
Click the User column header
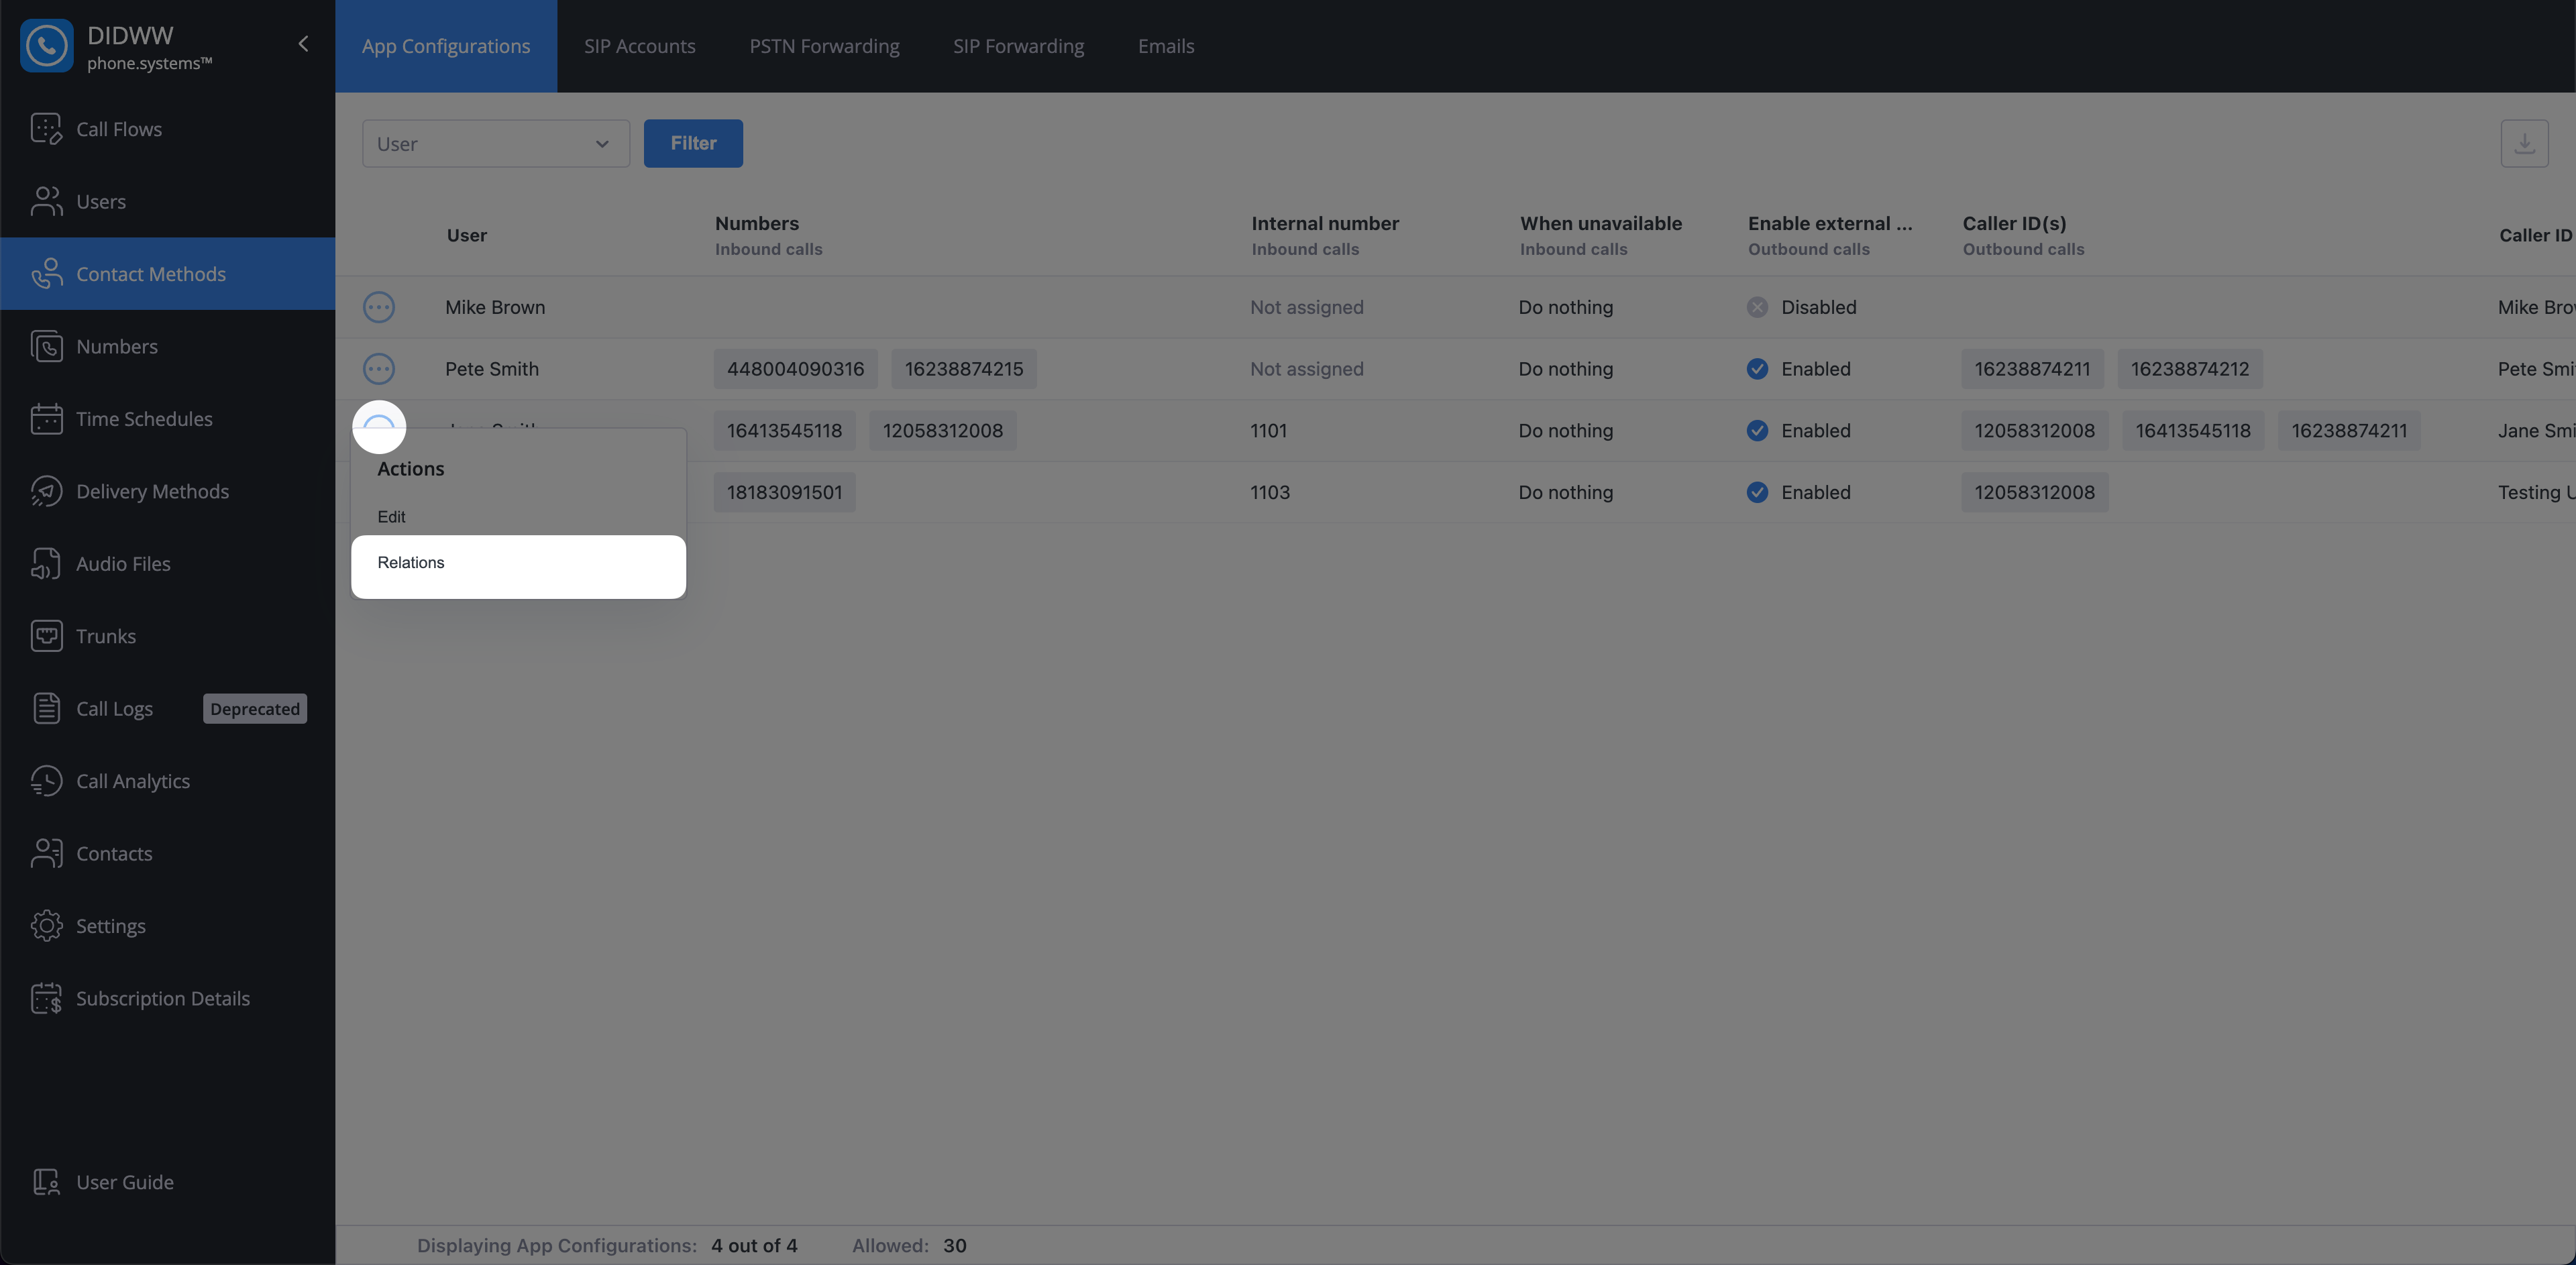pyautogui.click(x=467, y=235)
